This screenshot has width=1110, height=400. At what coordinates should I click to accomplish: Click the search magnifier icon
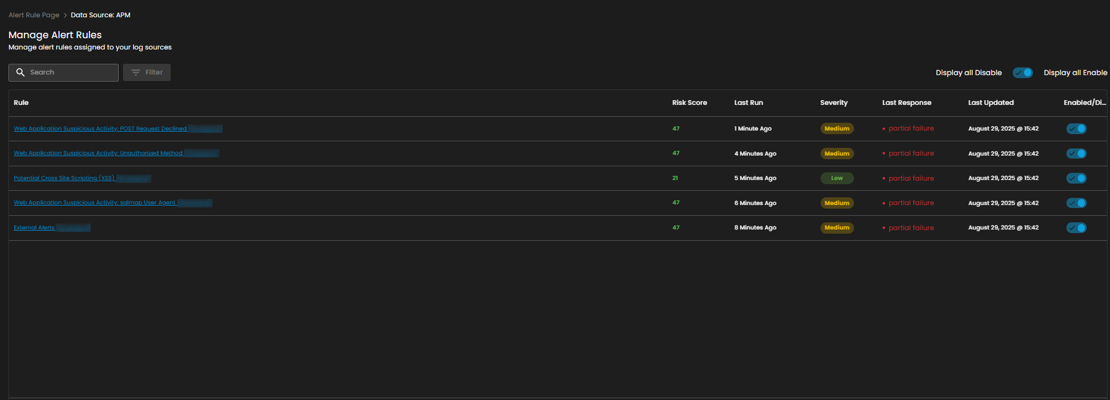point(20,72)
